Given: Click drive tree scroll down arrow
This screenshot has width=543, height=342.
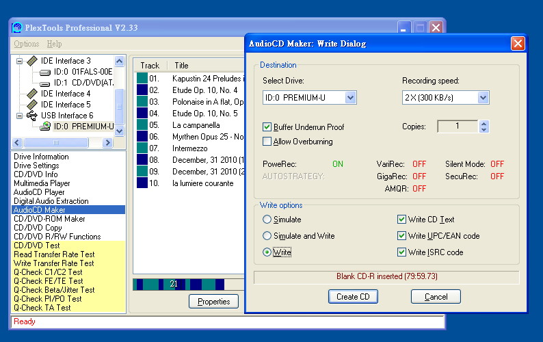Looking at the screenshot, I should pyautogui.click(x=119, y=131).
